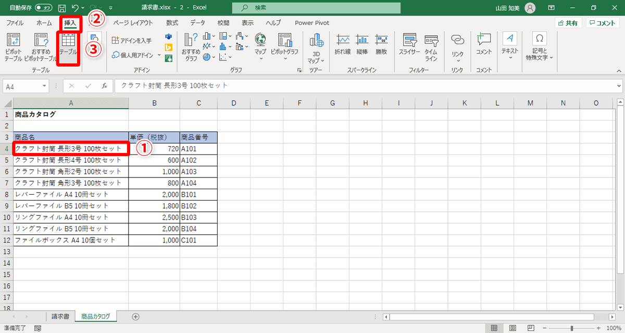
Task: Switch to the 数式 tab
Action: coord(172,23)
